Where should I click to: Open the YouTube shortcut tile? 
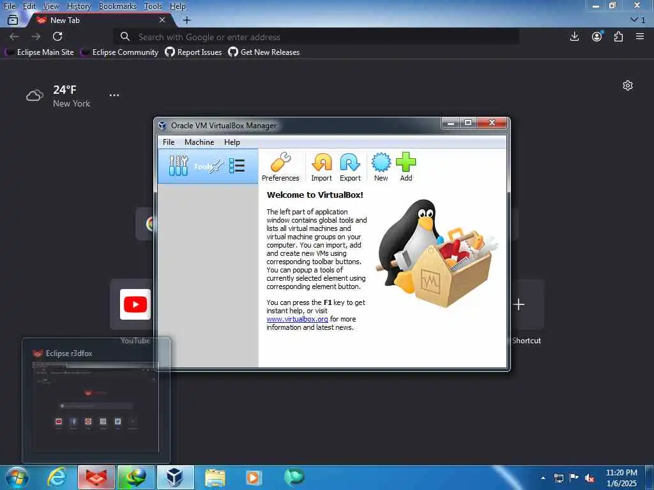point(135,304)
